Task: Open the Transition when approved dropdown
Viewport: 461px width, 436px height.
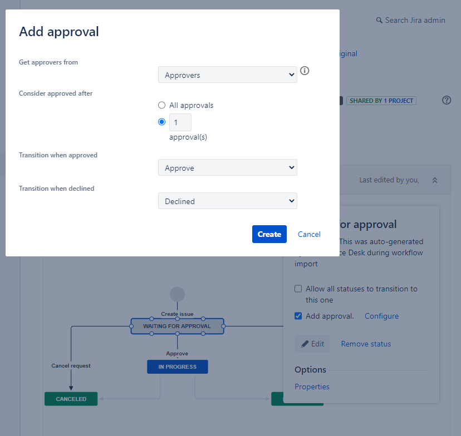Action: (x=228, y=167)
